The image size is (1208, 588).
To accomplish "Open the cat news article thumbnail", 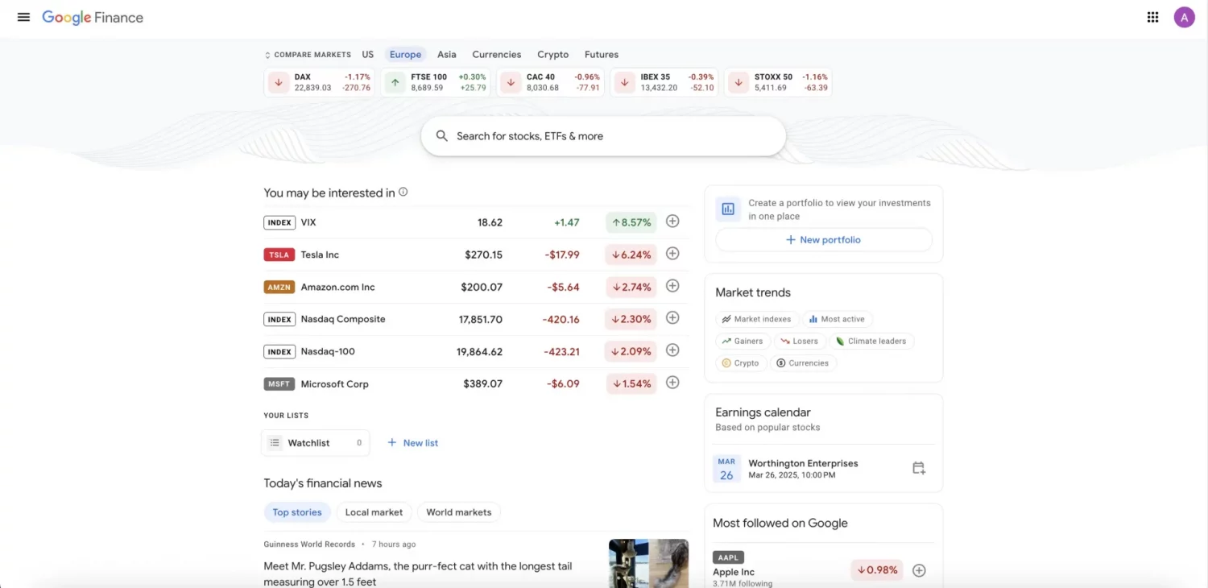I will (x=648, y=563).
